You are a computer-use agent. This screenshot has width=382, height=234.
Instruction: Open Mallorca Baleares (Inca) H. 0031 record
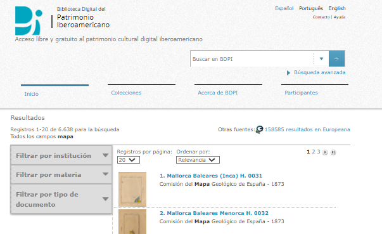[x=211, y=176]
